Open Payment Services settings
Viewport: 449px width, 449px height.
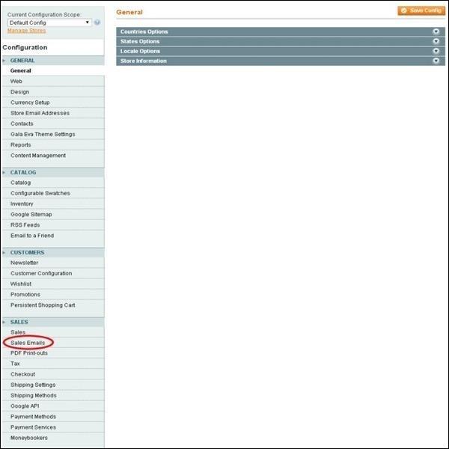pos(33,427)
